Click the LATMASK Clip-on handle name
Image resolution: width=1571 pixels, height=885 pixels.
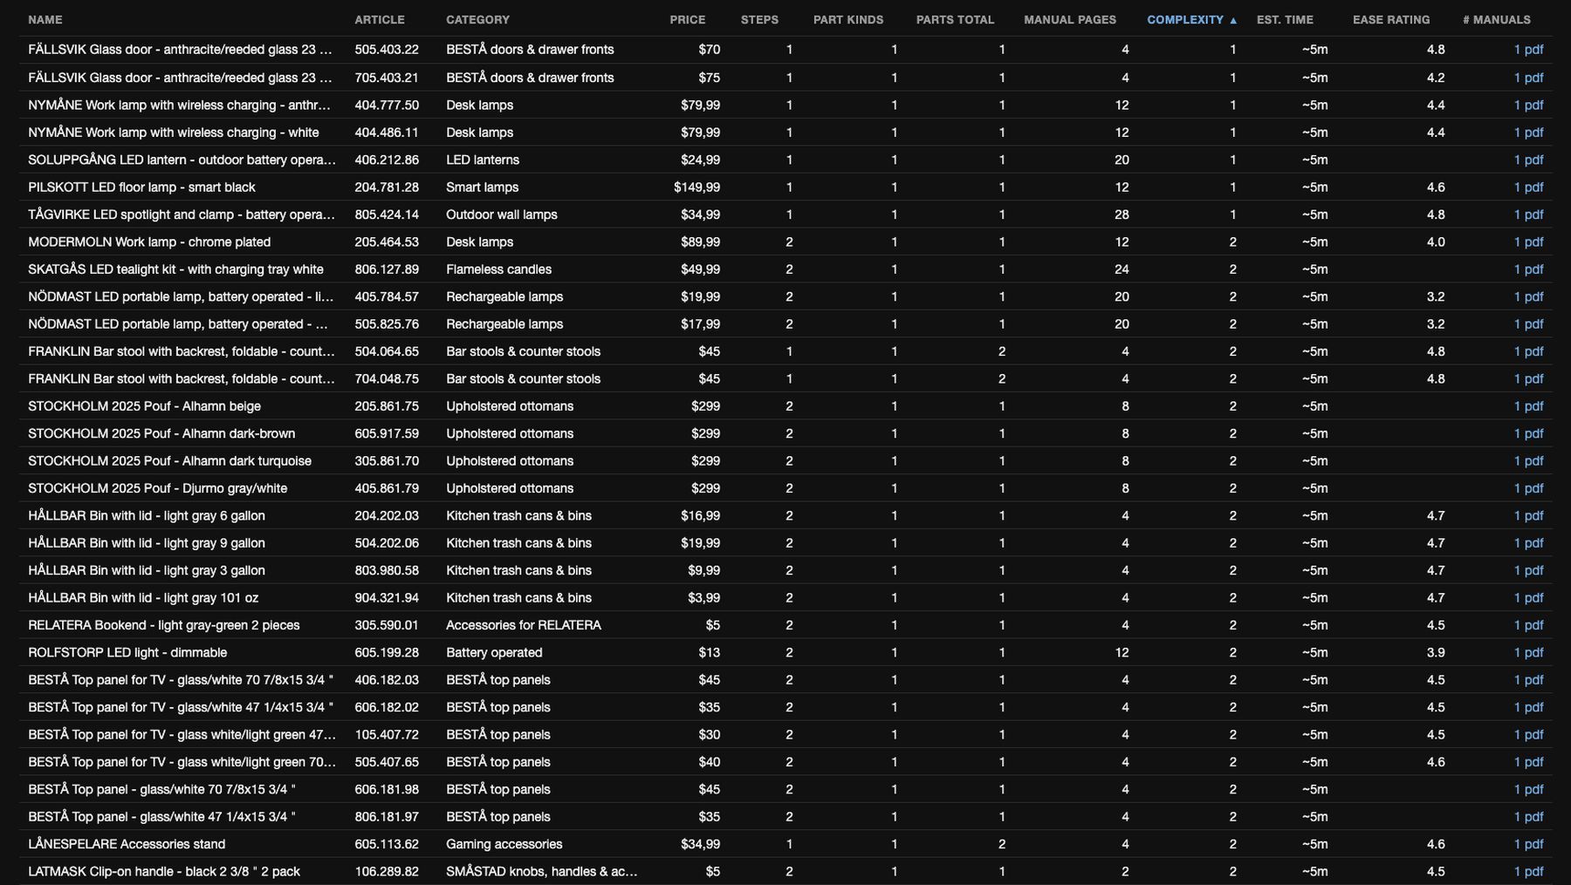164,871
